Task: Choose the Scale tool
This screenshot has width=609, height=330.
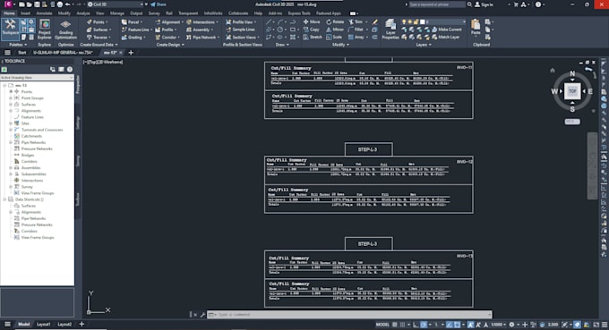Action: tap(334, 38)
